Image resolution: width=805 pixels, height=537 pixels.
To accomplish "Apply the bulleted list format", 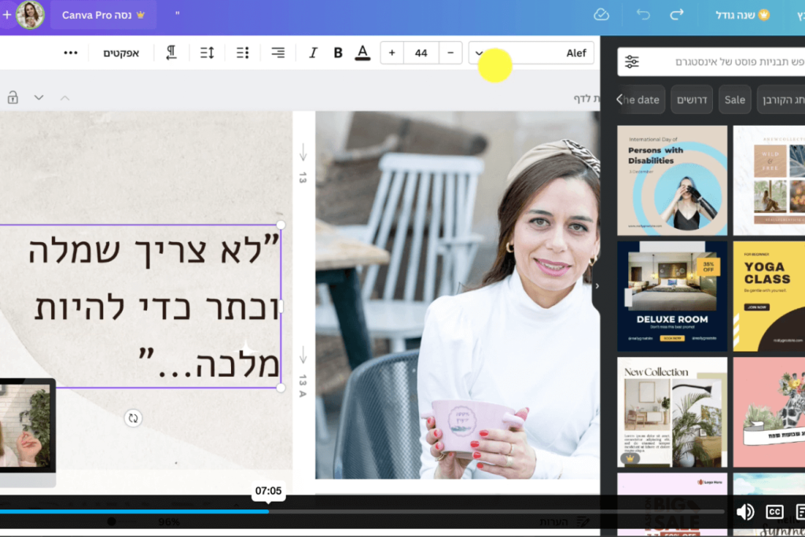I will [x=243, y=53].
